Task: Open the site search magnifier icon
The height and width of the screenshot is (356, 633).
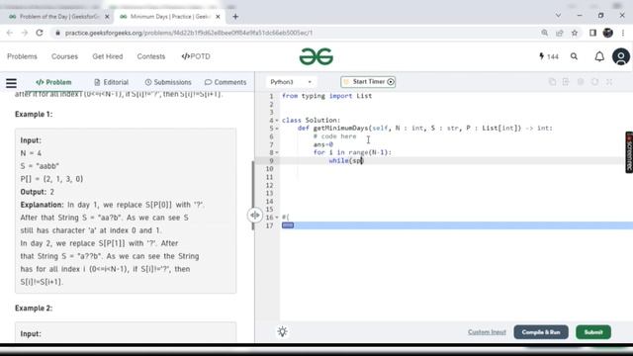Action: (574, 56)
